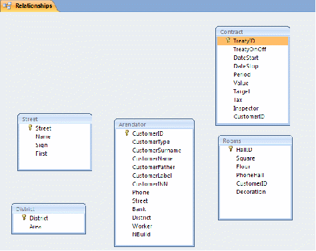This screenshot has height=251, width=316.
Task: Select the District table title bar
Action: (x=49, y=209)
